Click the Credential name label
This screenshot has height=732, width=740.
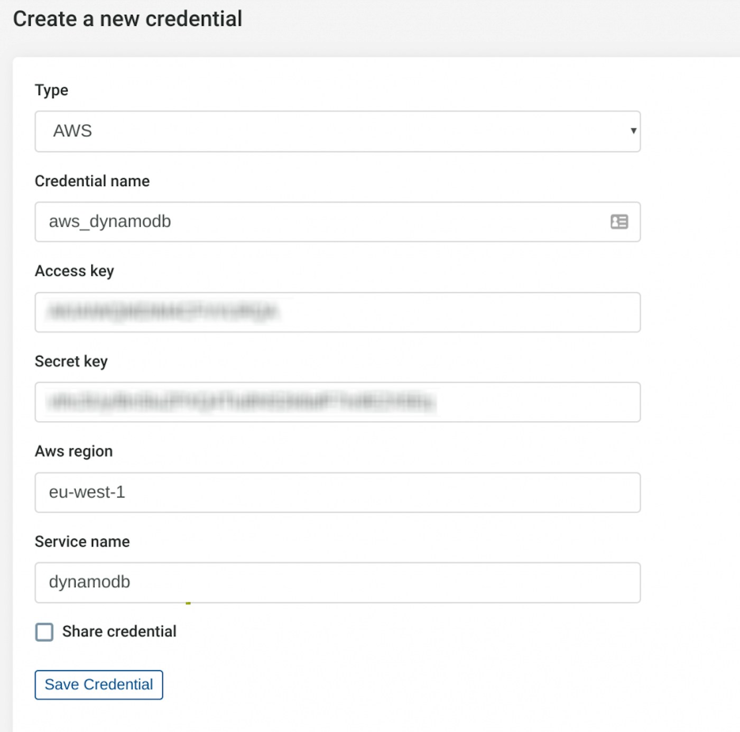point(92,181)
